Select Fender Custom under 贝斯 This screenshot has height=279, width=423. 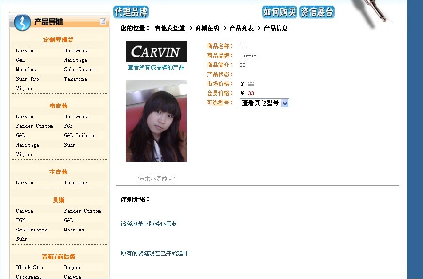[82, 211]
